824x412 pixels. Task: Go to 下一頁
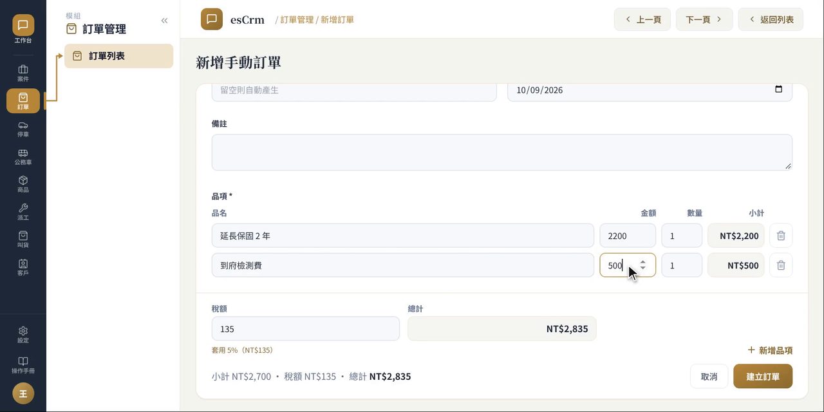pos(704,19)
